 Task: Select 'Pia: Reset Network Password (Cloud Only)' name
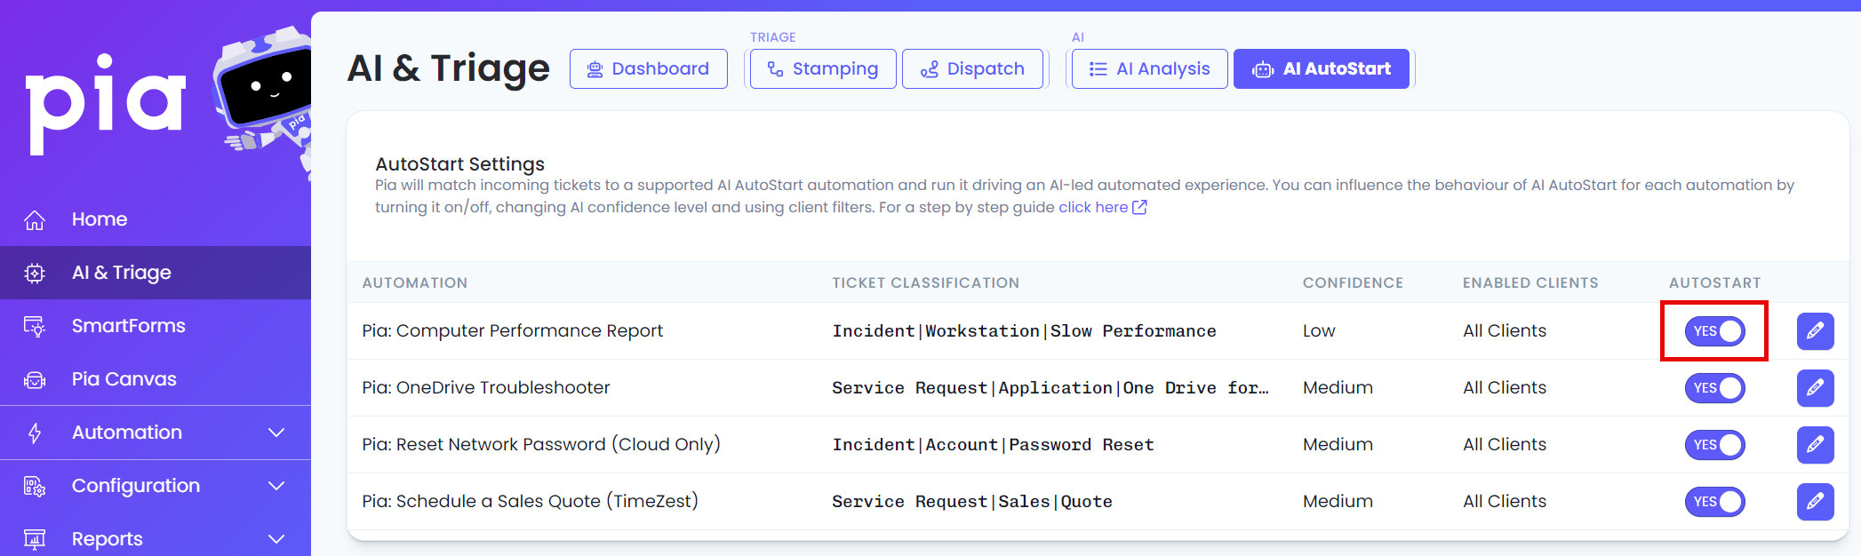point(541,444)
